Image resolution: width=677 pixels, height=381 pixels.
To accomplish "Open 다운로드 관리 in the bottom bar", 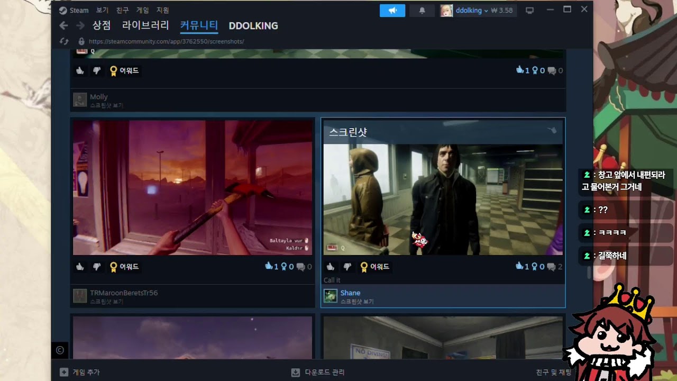I will pyautogui.click(x=318, y=372).
